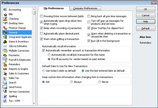Click the Finance Charge percent icon
The image size is (158, 108).
pyautogui.click(x=5, y=28)
